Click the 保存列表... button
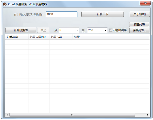 (x=139, y=30)
